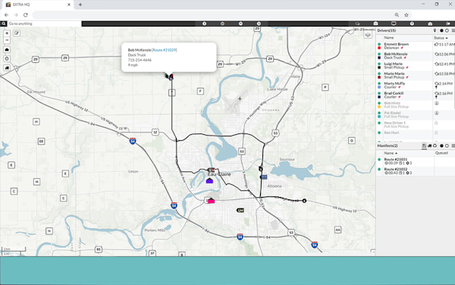Image resolution: width=455 pixels, height=285 pixels.
Task: Open the Manifests panel hamburger menu
Action: point(453,146)
